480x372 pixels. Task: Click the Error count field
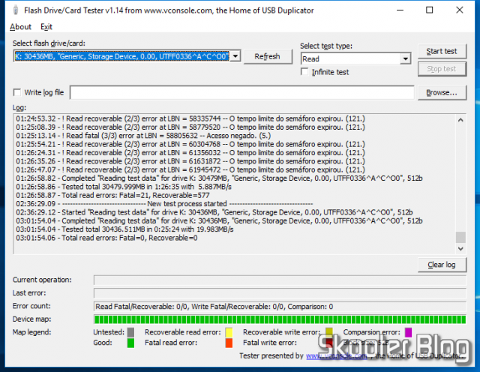(x=280, y=307)
